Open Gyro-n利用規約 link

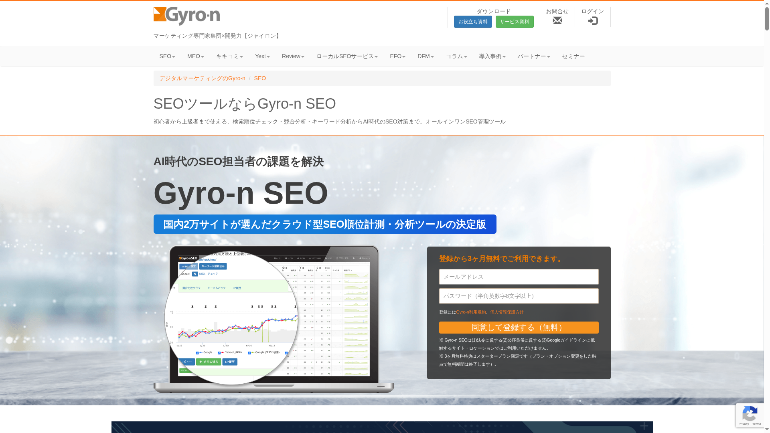click(471, 312)
